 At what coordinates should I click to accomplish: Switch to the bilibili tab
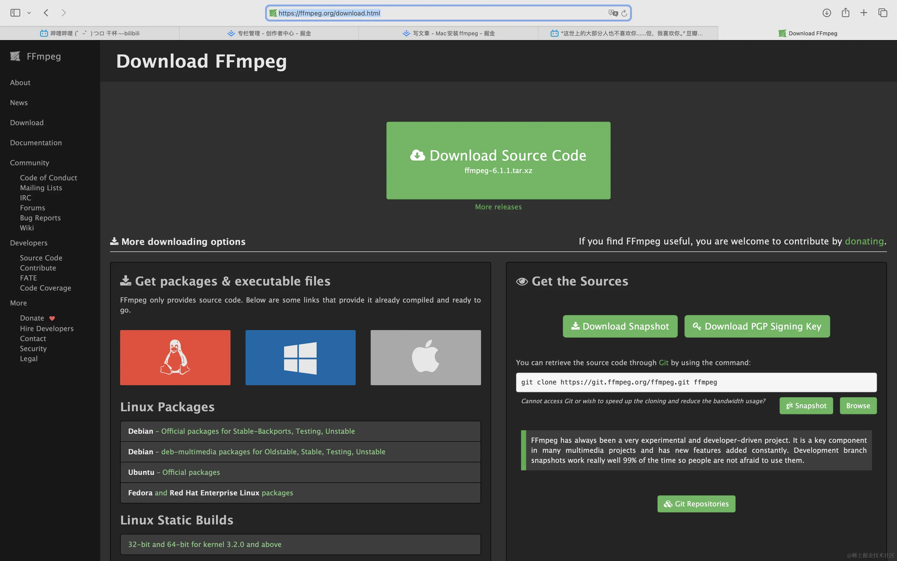coord(90,33)
